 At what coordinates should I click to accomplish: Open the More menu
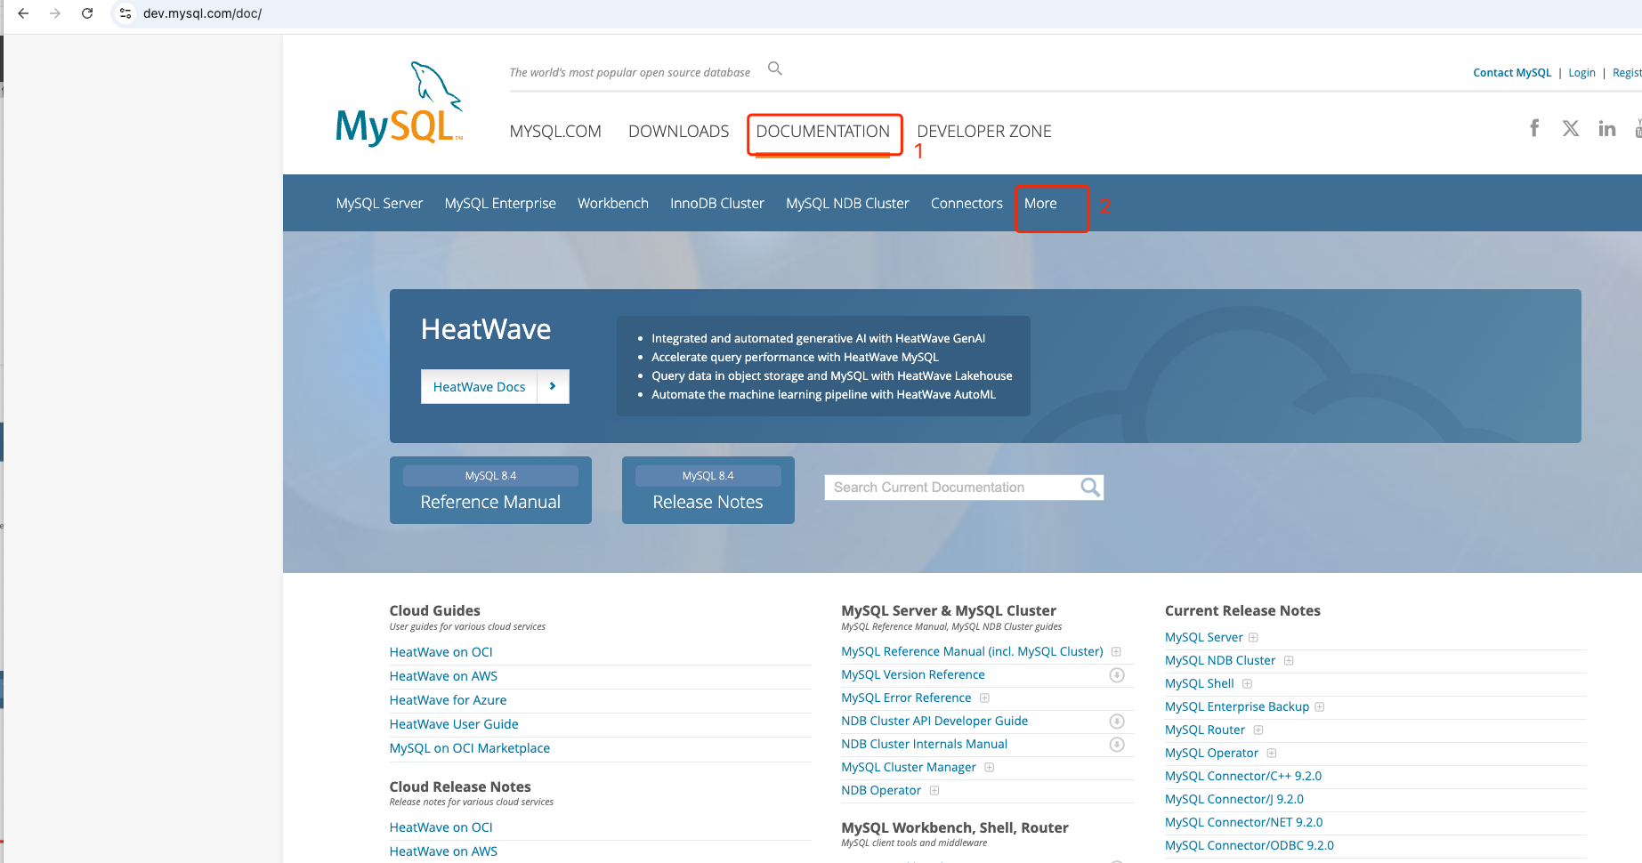(1040, 204)
